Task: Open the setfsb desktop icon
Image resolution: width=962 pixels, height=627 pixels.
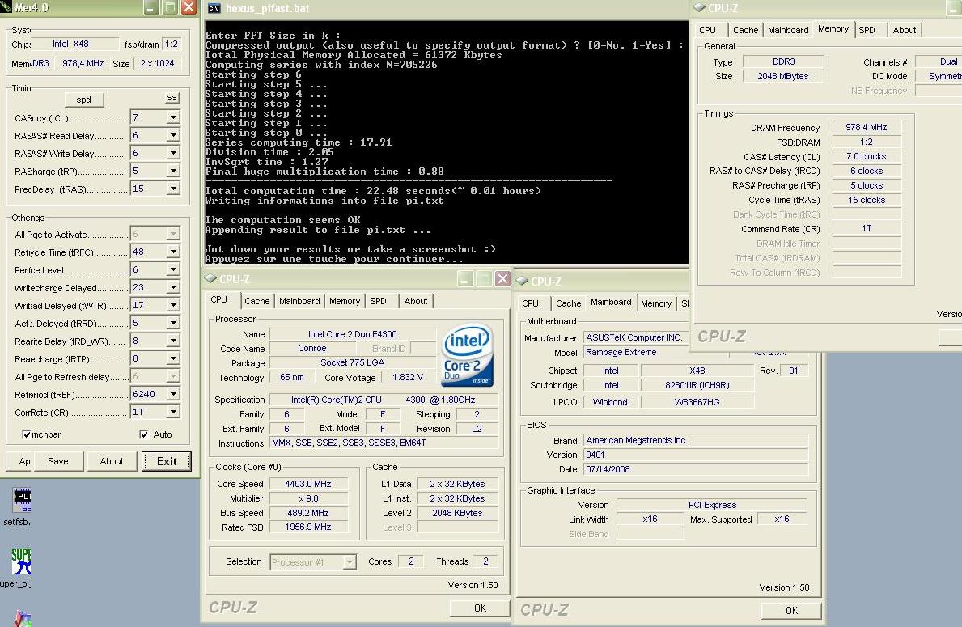Action: click(22, 502)
